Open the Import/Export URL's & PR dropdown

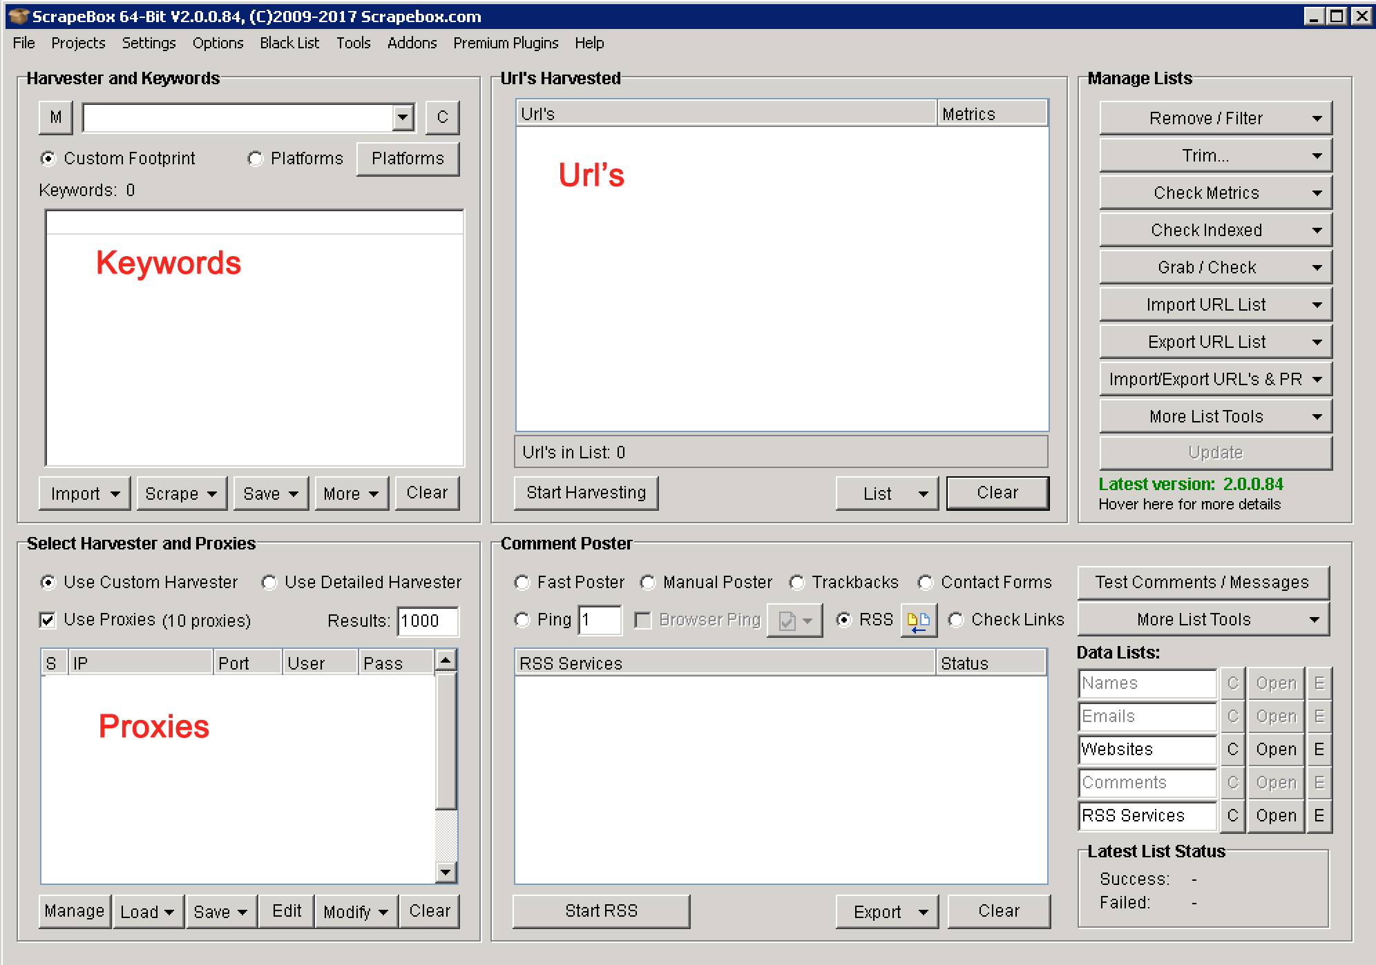point(1215,379)
